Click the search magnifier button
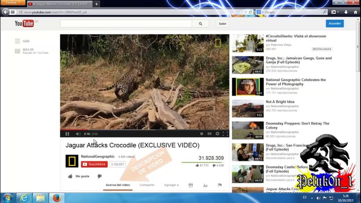This screenshot has width=361, height=203. point(200,24)
